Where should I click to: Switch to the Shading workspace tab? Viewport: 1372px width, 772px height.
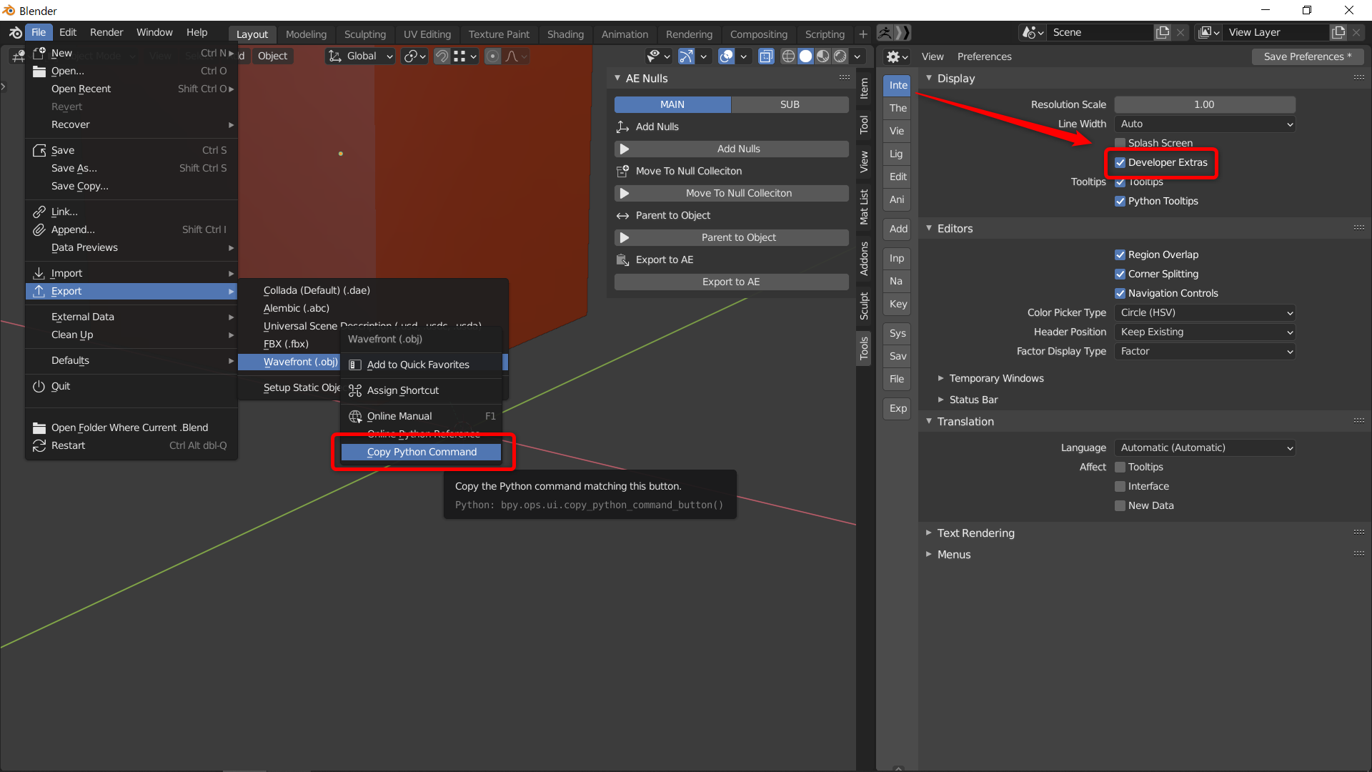[565, 34]
